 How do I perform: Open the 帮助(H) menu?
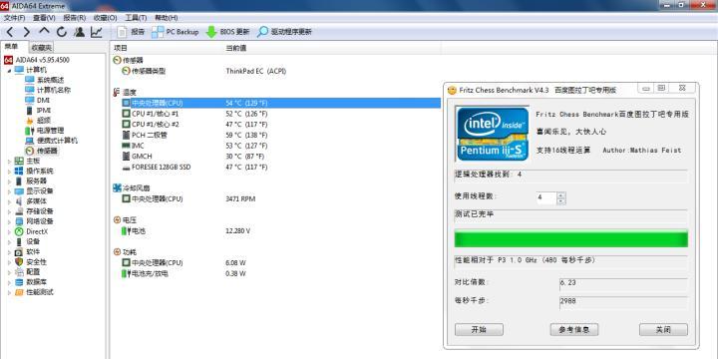pos(166,17)
